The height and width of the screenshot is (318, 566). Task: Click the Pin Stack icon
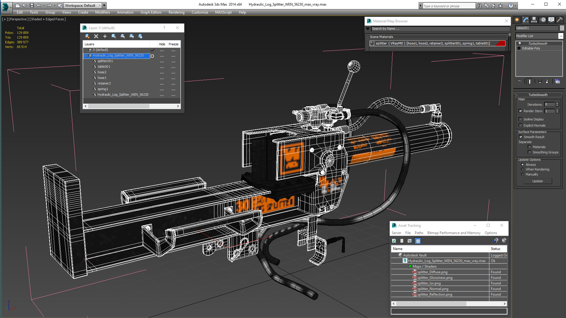519,82
